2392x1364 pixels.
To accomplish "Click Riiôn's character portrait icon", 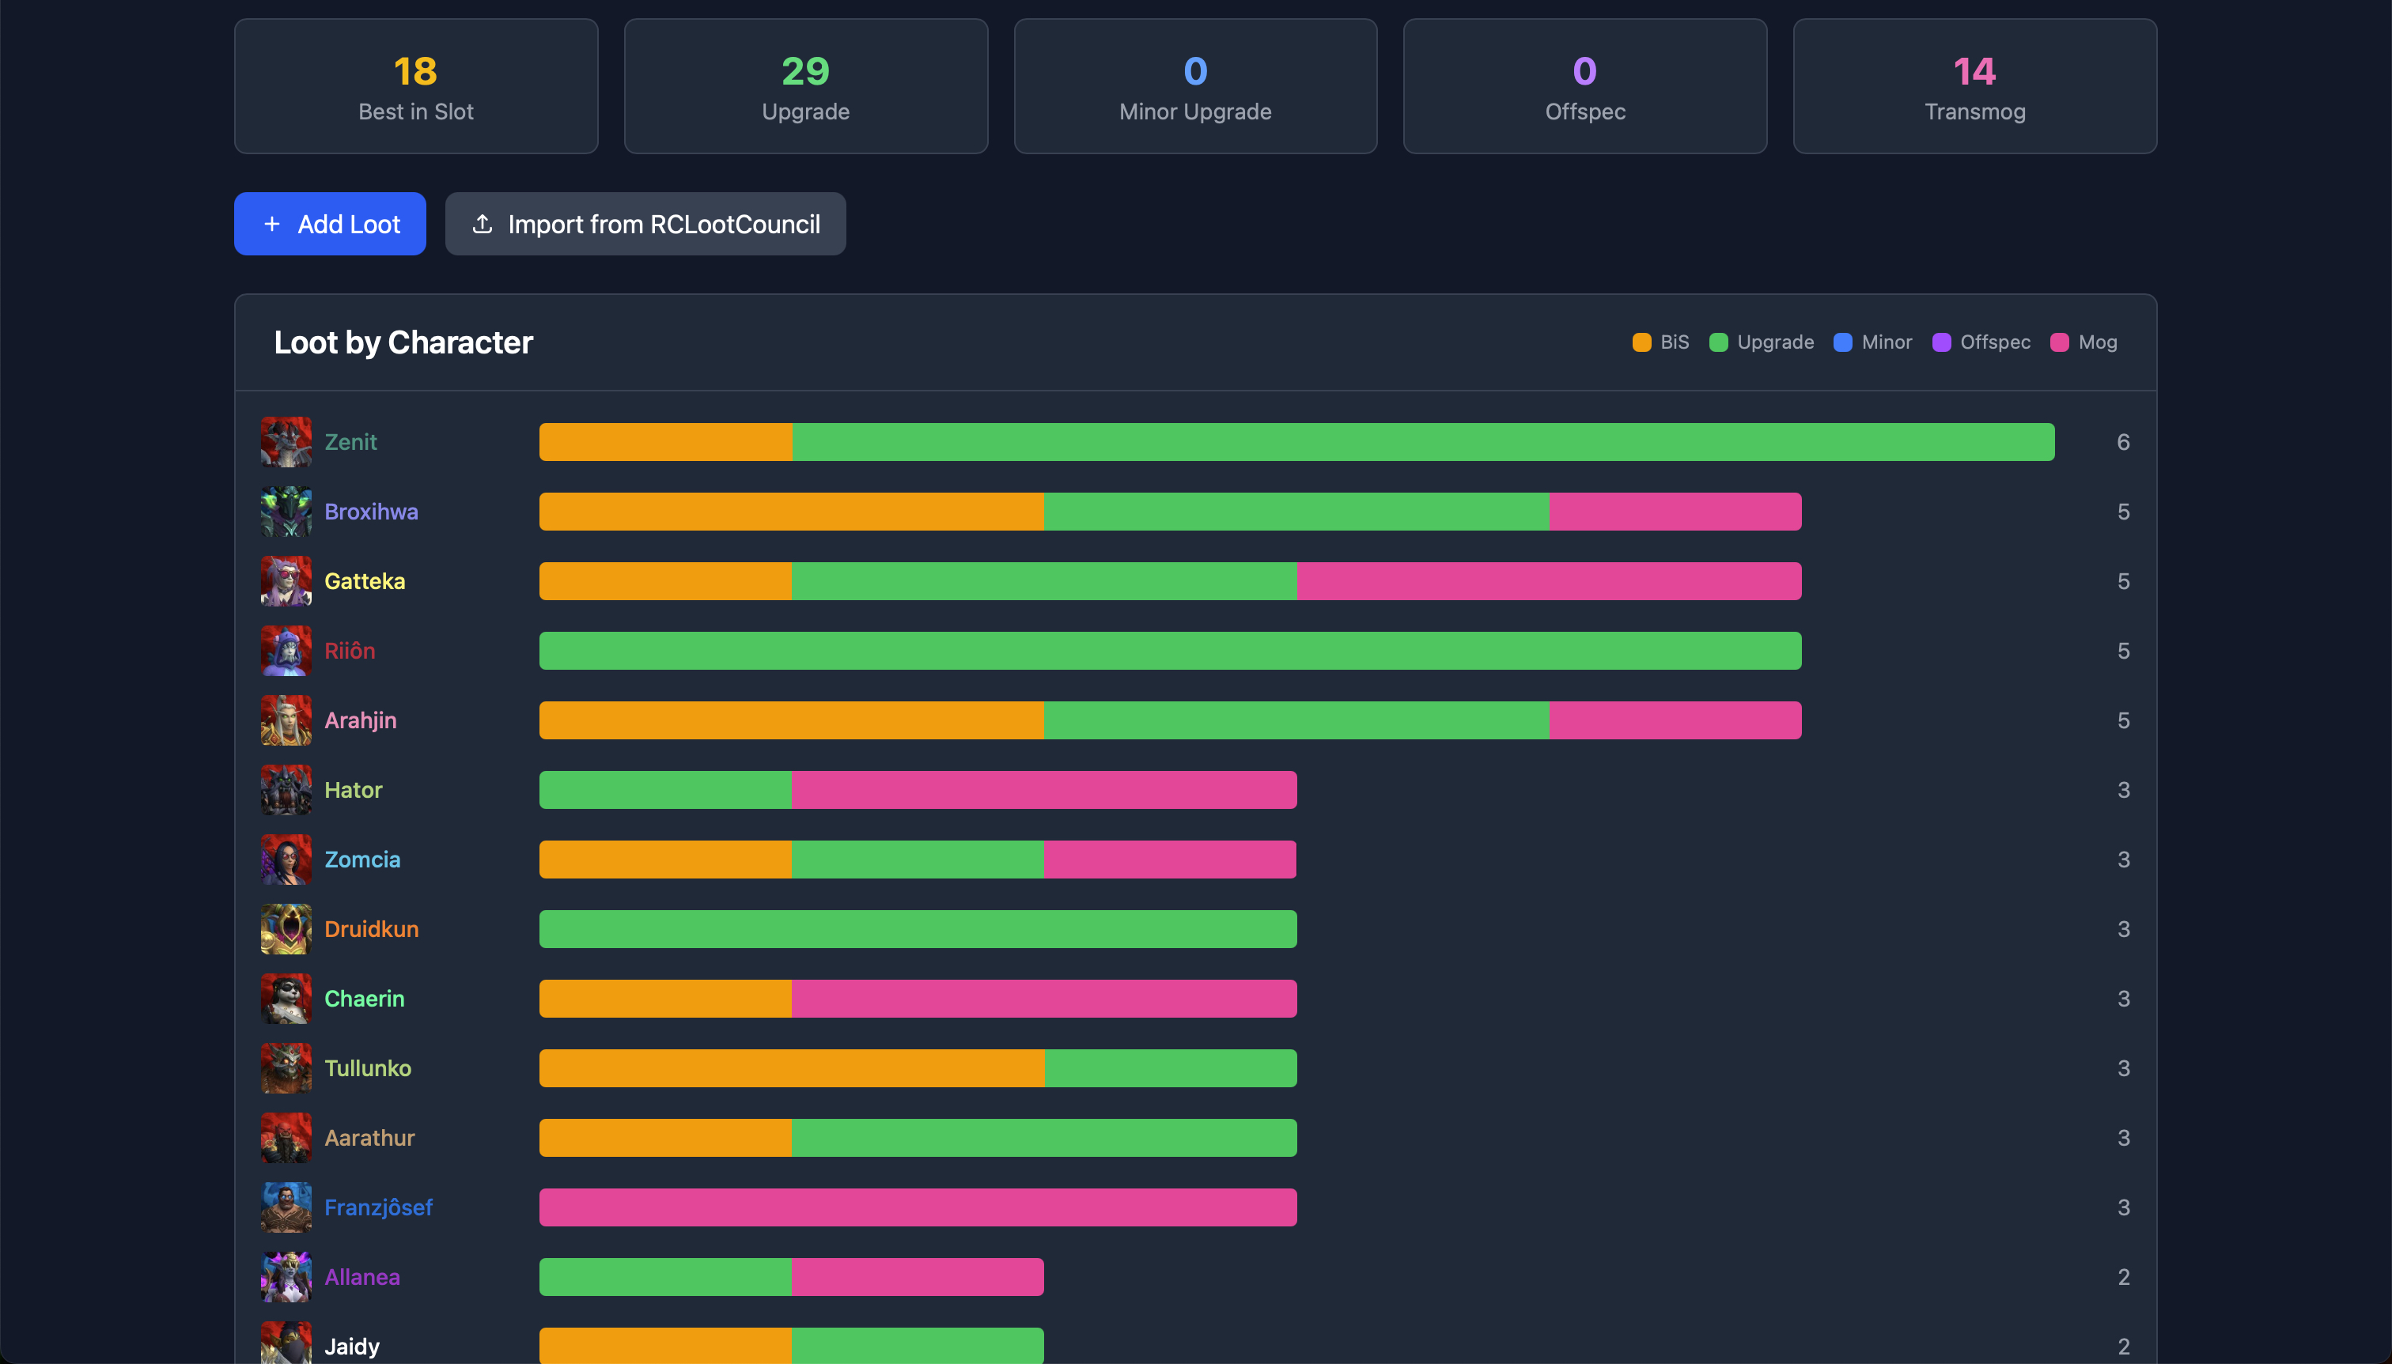I will coord(286,650).
